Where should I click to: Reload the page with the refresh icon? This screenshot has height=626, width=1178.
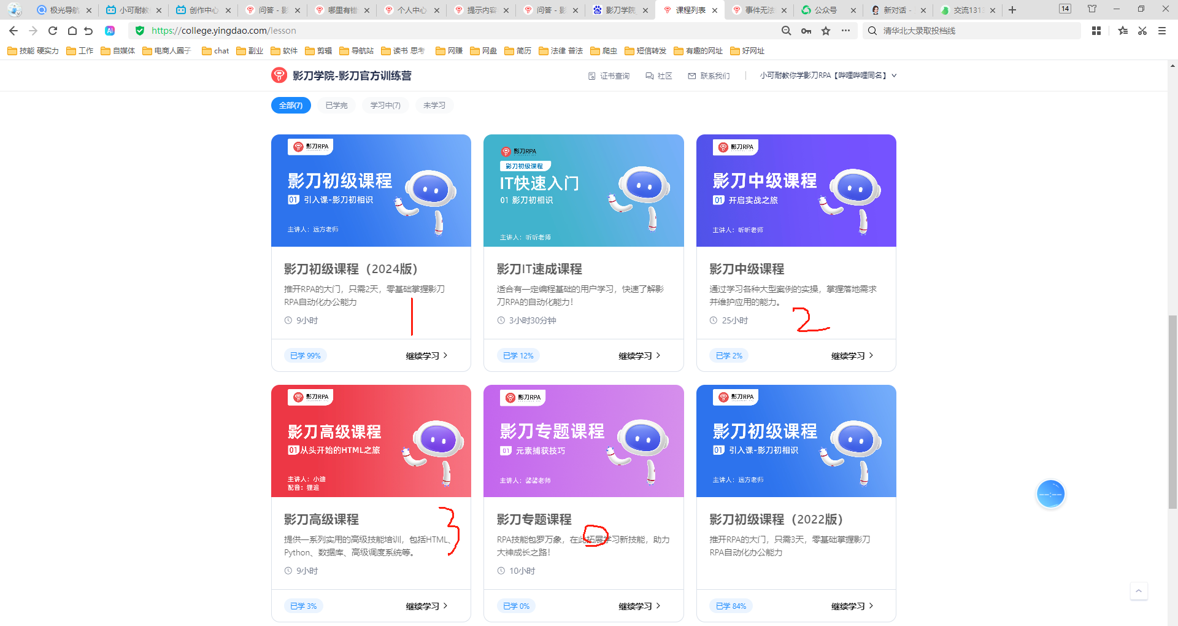[x=53, y=31]
